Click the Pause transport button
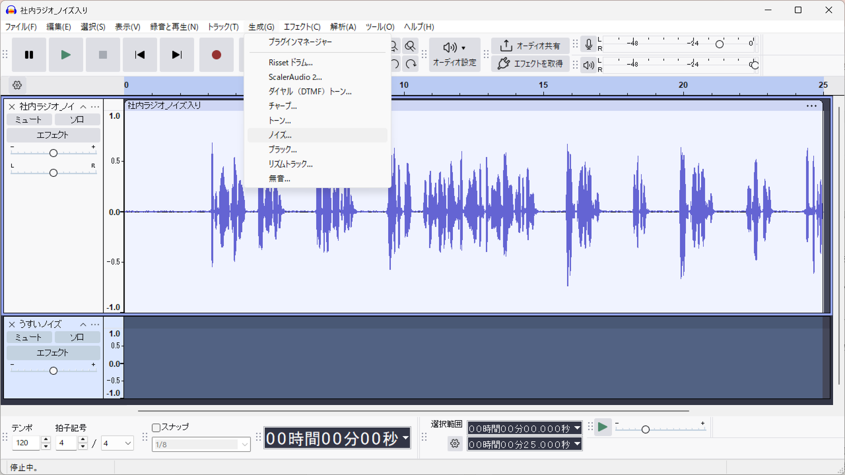845x475 pixels. [x=29, y=55]
